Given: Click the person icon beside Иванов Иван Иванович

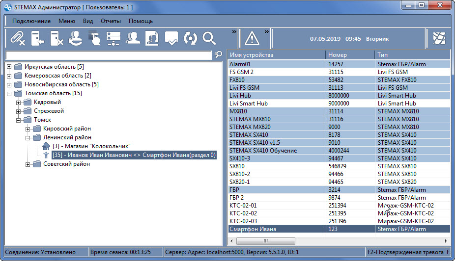Looking at the screenshot, I should [x=46, y=155].
